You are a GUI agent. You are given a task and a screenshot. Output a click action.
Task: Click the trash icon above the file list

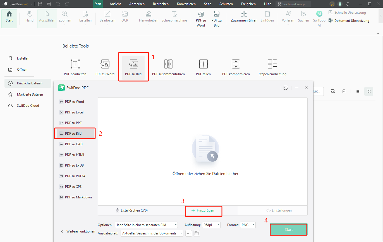(344, 91)
